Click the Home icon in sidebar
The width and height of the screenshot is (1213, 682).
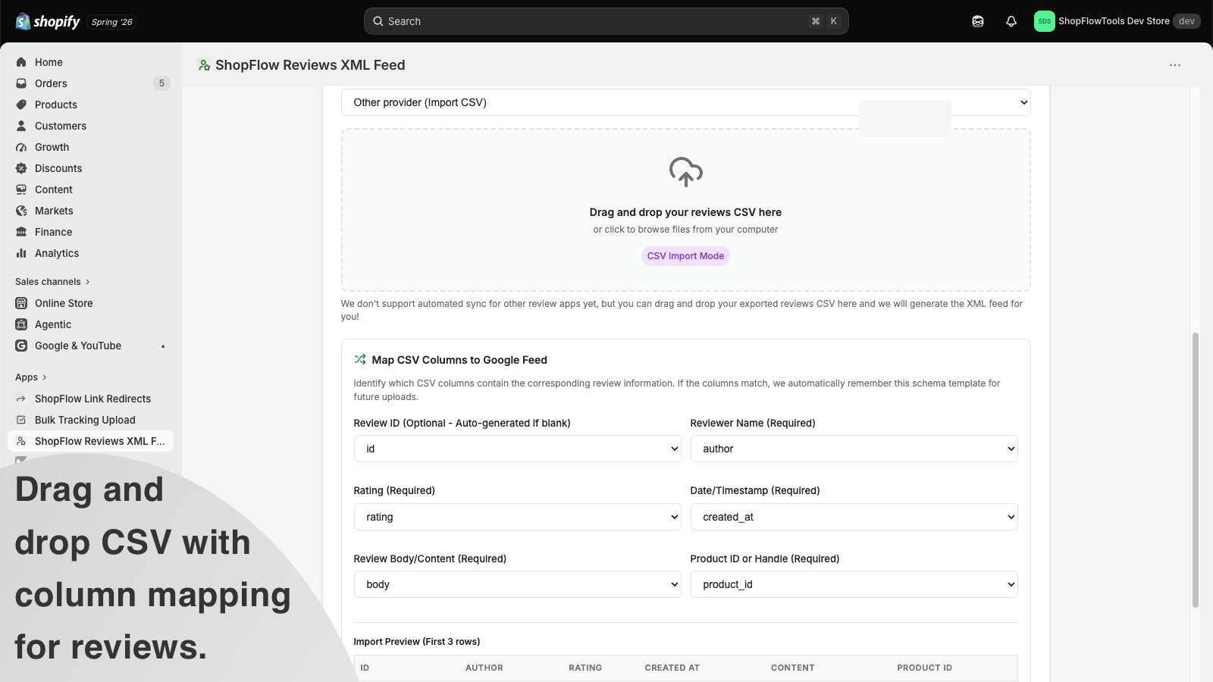point(21,62)
